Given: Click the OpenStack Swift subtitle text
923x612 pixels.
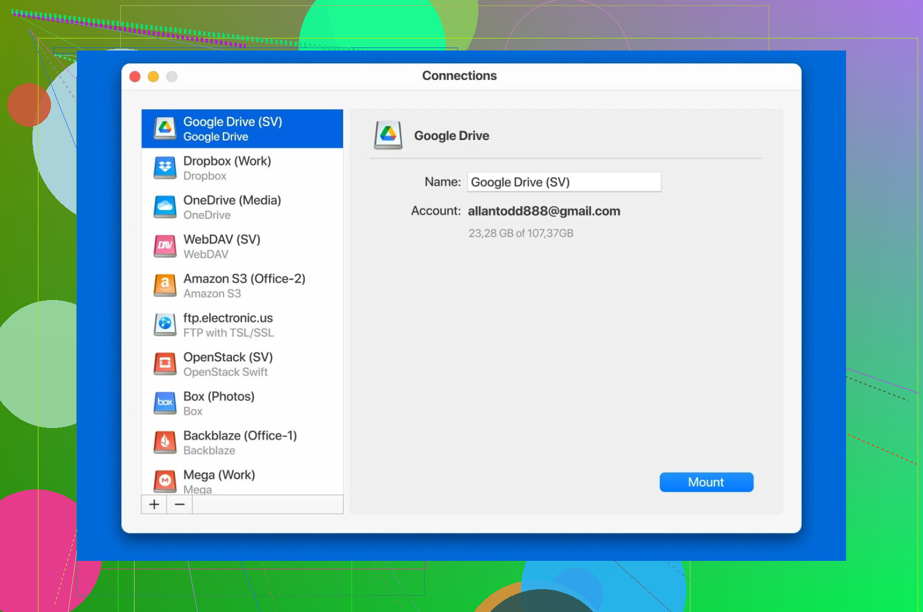Looking at the screenshot, I should click(225, 372).
